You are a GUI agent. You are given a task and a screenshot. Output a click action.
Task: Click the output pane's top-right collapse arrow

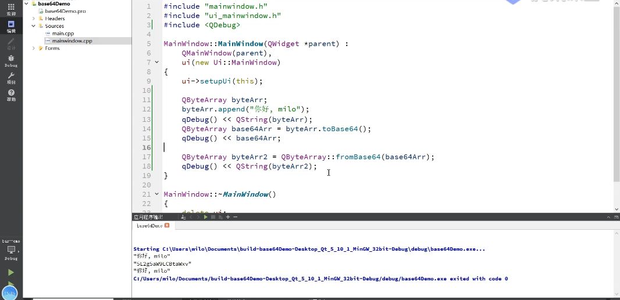click(608, 217)
